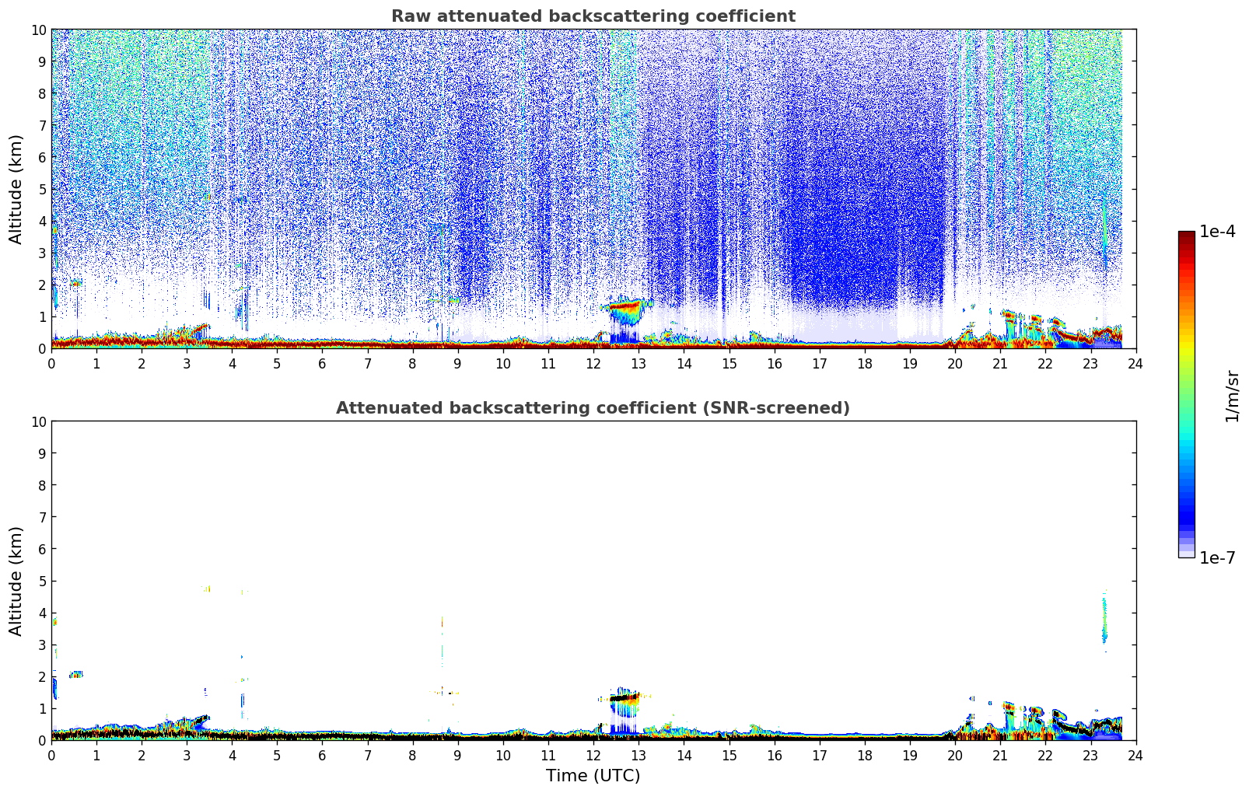Viewport: 1249px width, 793px height.
Task: Click small 2 km cloud near 0.5 UTC, bottom plot
Action: tap(75, 674)
